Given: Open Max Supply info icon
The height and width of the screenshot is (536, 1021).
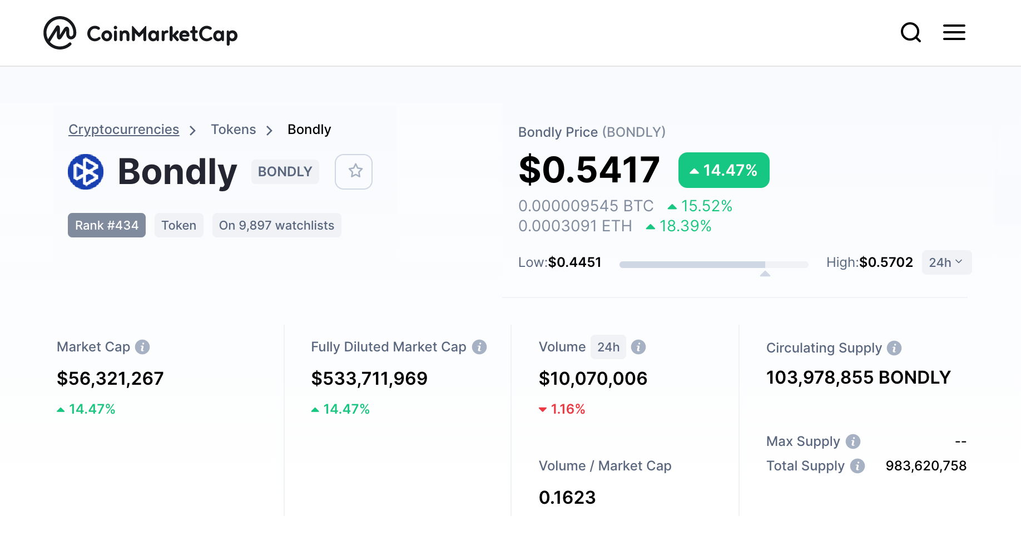Looking at the screenshot, I should [x=853, y=441].
